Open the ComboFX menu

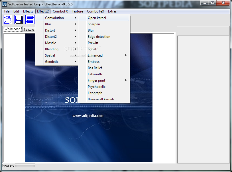coord(60,11)
